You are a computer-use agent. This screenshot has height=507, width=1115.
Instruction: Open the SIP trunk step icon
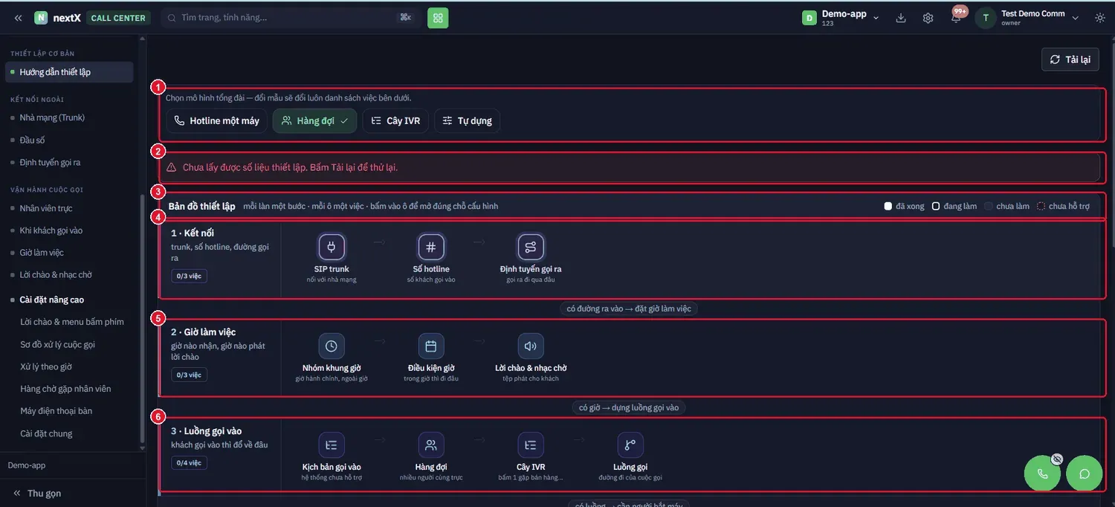tap(332, 246)
